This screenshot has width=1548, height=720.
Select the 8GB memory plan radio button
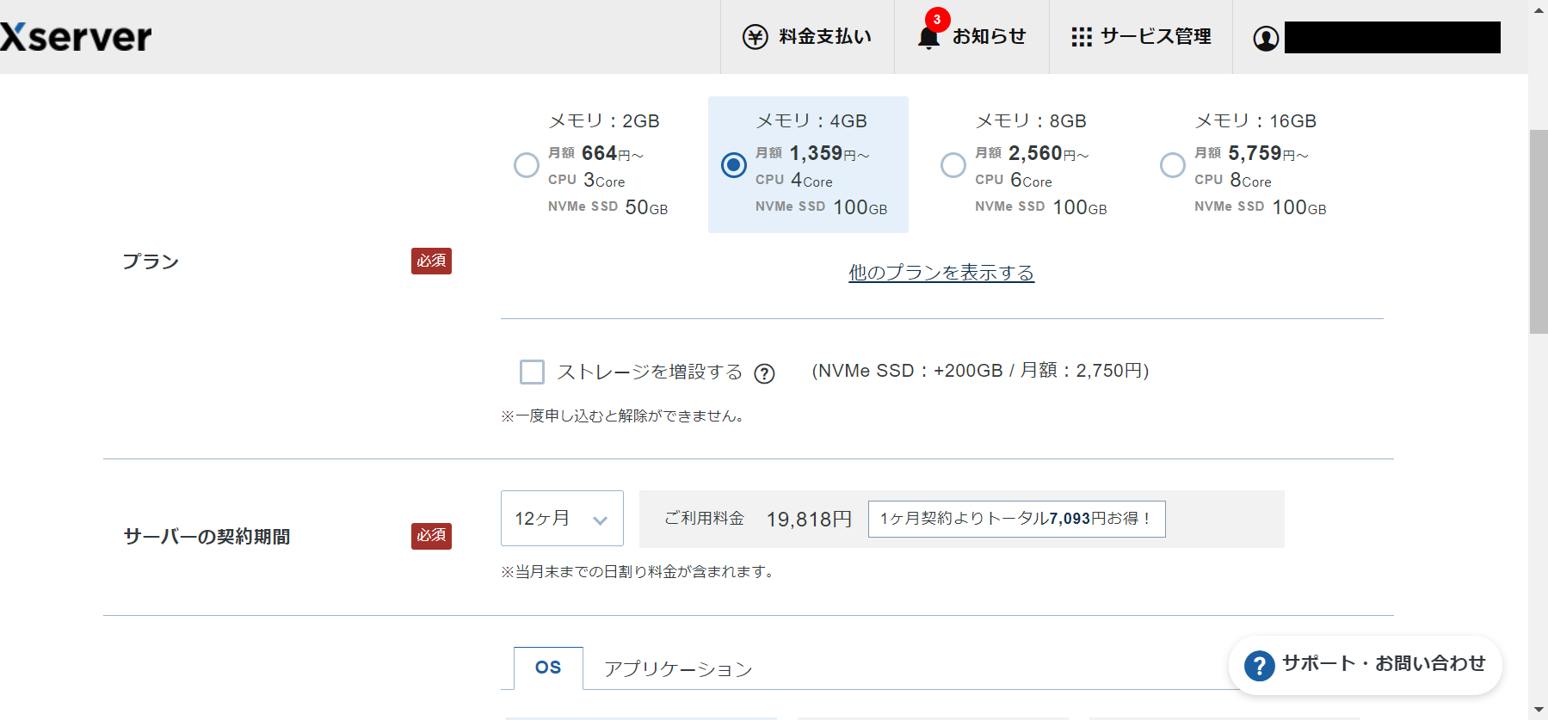[953, 164]
